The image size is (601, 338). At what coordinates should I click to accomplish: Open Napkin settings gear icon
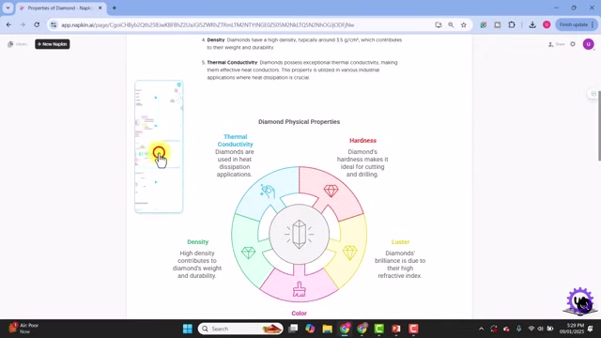(573, 44)
